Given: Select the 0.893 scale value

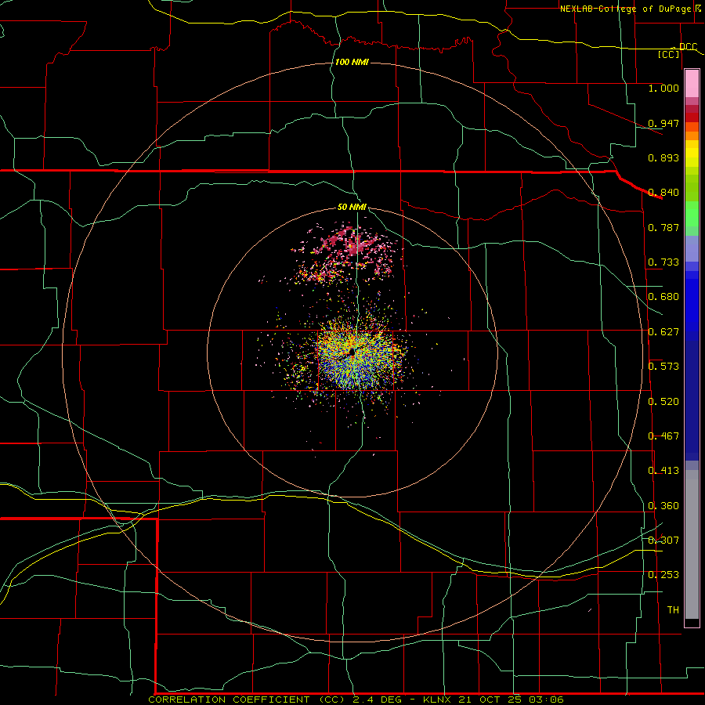Looking at the screenshot, I should point(663,157).
